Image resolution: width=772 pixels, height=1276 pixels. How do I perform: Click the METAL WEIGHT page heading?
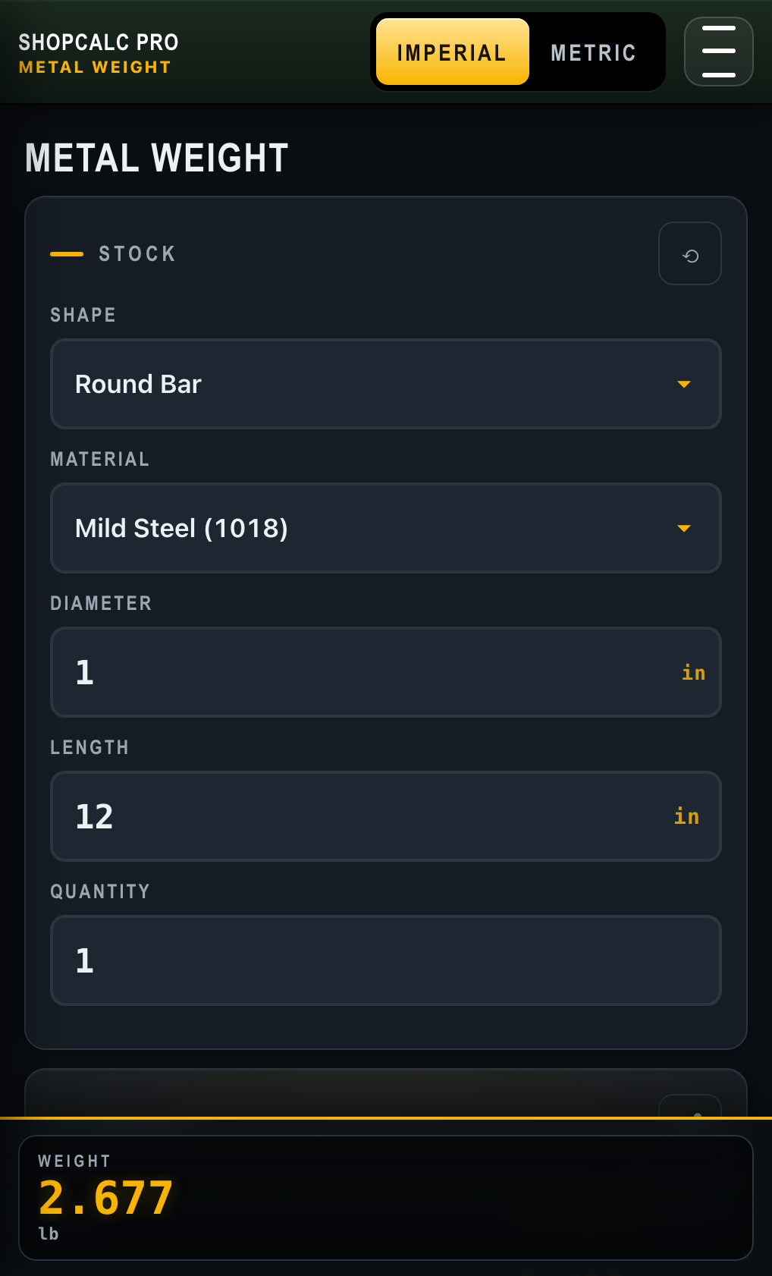[155, 158]
